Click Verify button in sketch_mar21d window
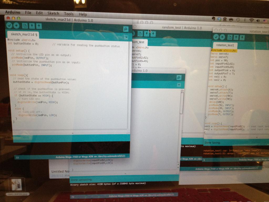Screen dimensions: 269x202 tap(9, 26)
